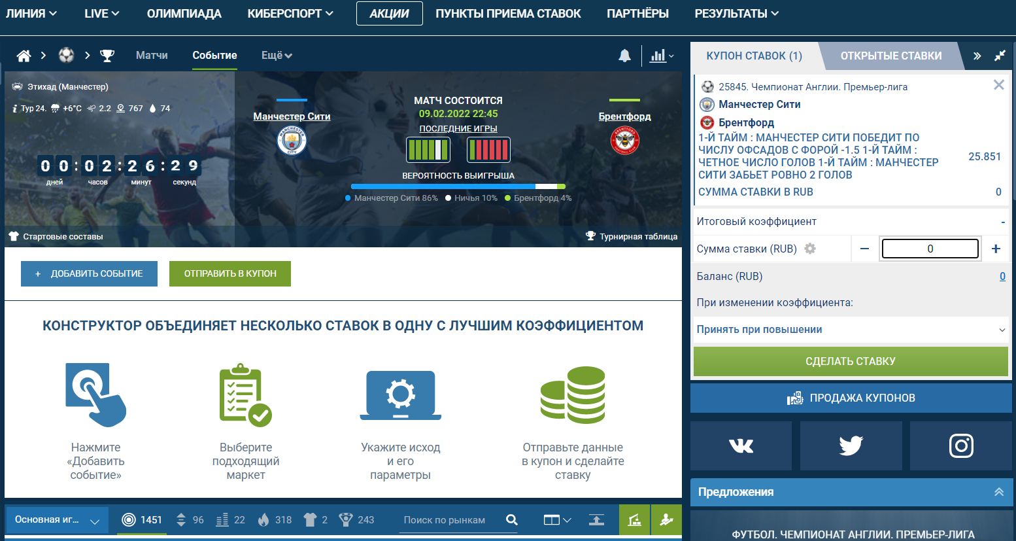Go to home via house icon
The image size is (1016, 541).
(24, 56)
